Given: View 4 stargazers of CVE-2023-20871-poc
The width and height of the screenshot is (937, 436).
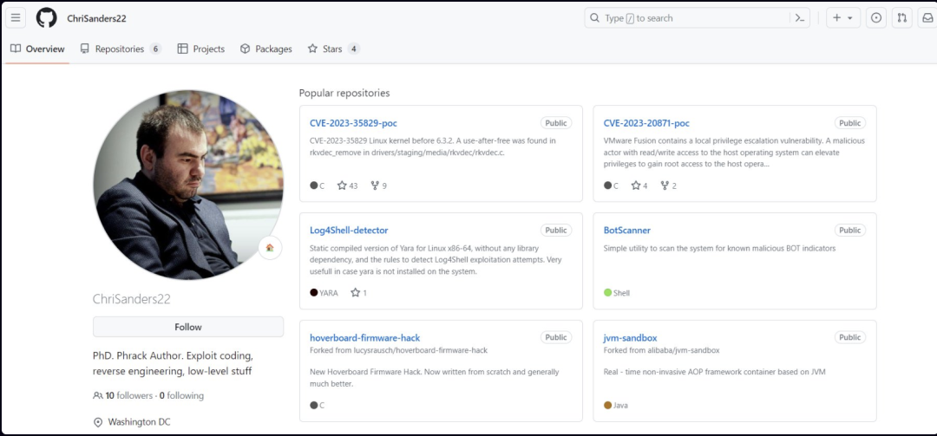Looking at the screenshot, I should click(639, 185).
